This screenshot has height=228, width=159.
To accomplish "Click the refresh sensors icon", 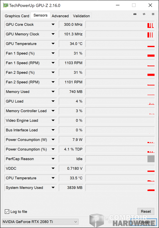I will pos(144,14).
